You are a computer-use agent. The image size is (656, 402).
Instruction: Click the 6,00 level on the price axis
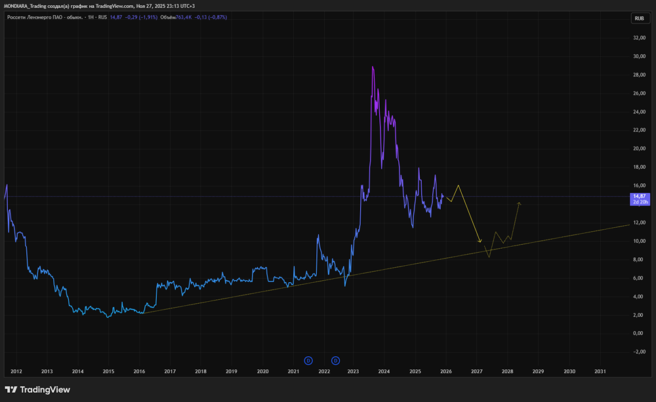(638, 278)
